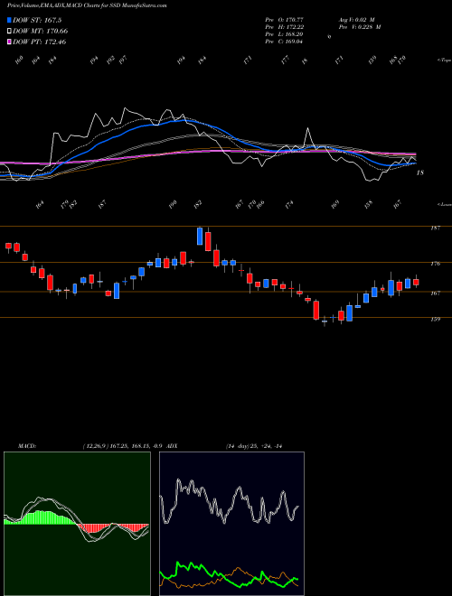Click the MACD '(12,26,9) 167.23, 168.15, -0.9' values
452x596 pixels.
tap(123, 446)
